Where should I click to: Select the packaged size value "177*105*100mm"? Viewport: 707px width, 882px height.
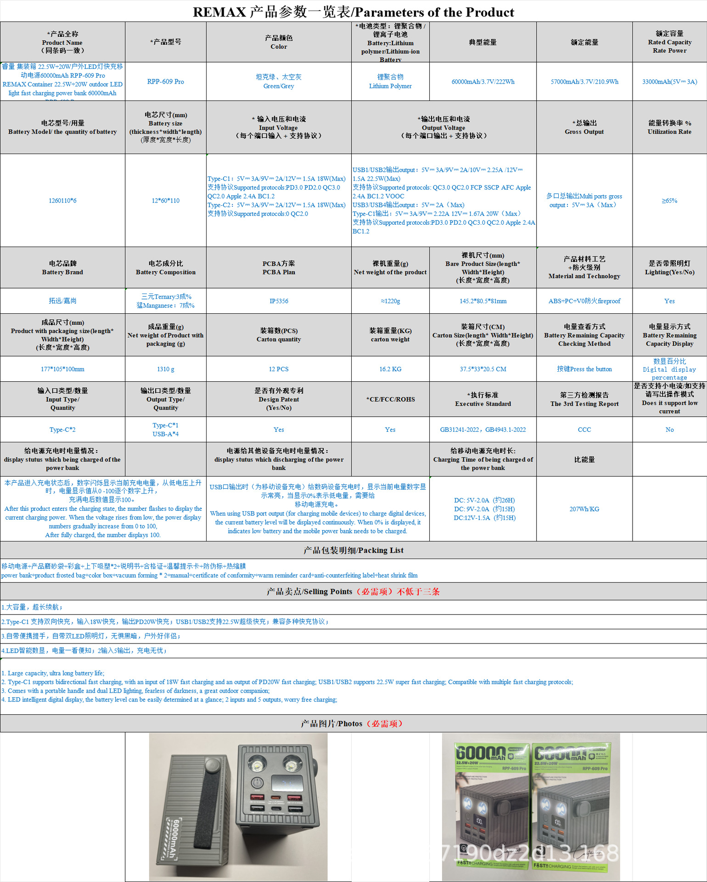pos(62,369)
